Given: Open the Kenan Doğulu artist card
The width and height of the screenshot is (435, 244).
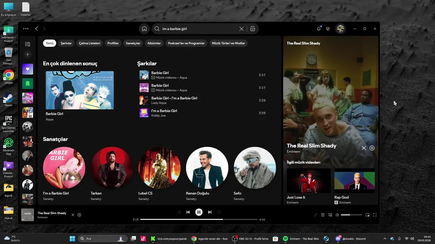Looking at the screenshot, I should point(207,174).
